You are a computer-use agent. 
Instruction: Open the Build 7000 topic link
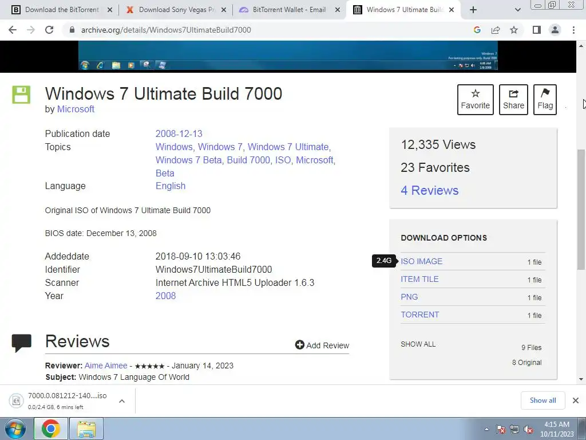[248, 160]
